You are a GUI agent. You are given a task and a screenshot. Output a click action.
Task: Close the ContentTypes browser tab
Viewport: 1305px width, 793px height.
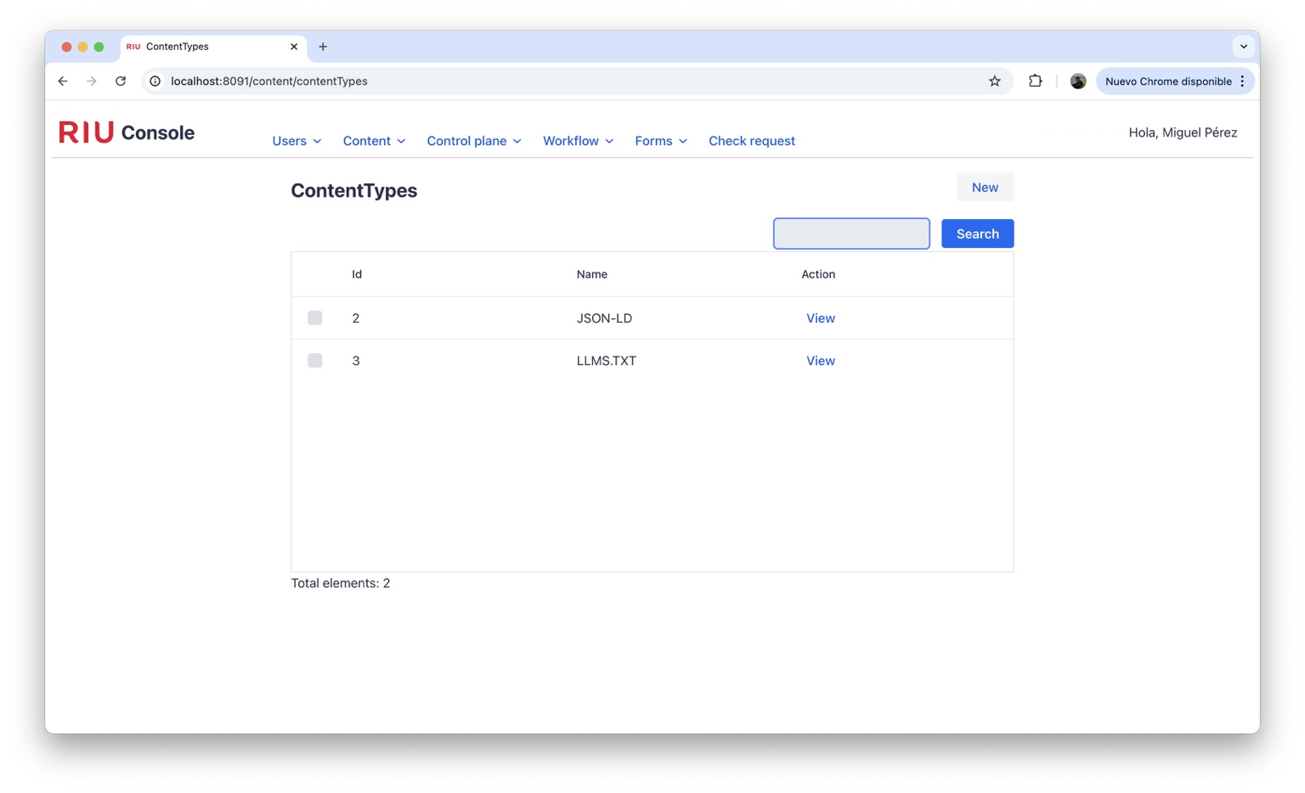click(x=294, y=47)
